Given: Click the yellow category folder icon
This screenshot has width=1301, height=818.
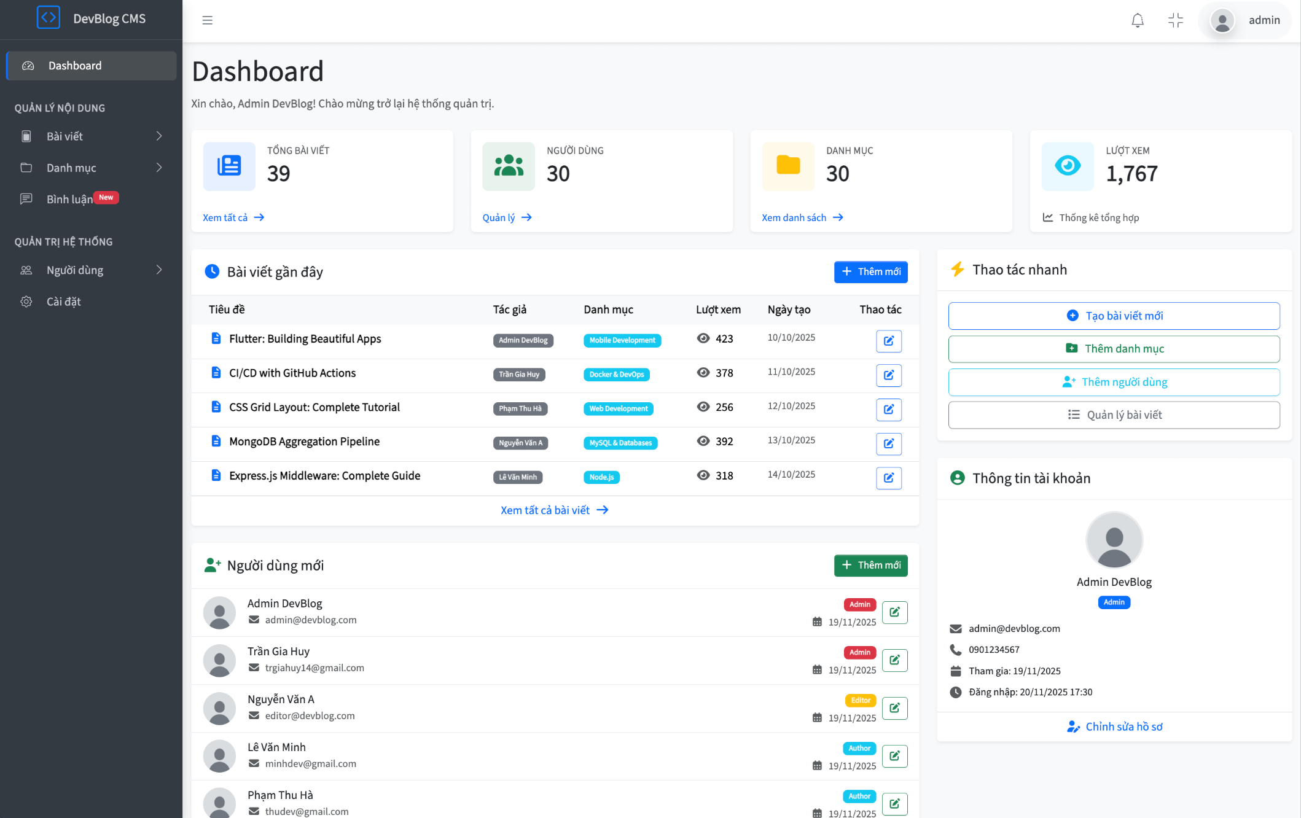Looking at the screenshot, I should coord(788,166).
